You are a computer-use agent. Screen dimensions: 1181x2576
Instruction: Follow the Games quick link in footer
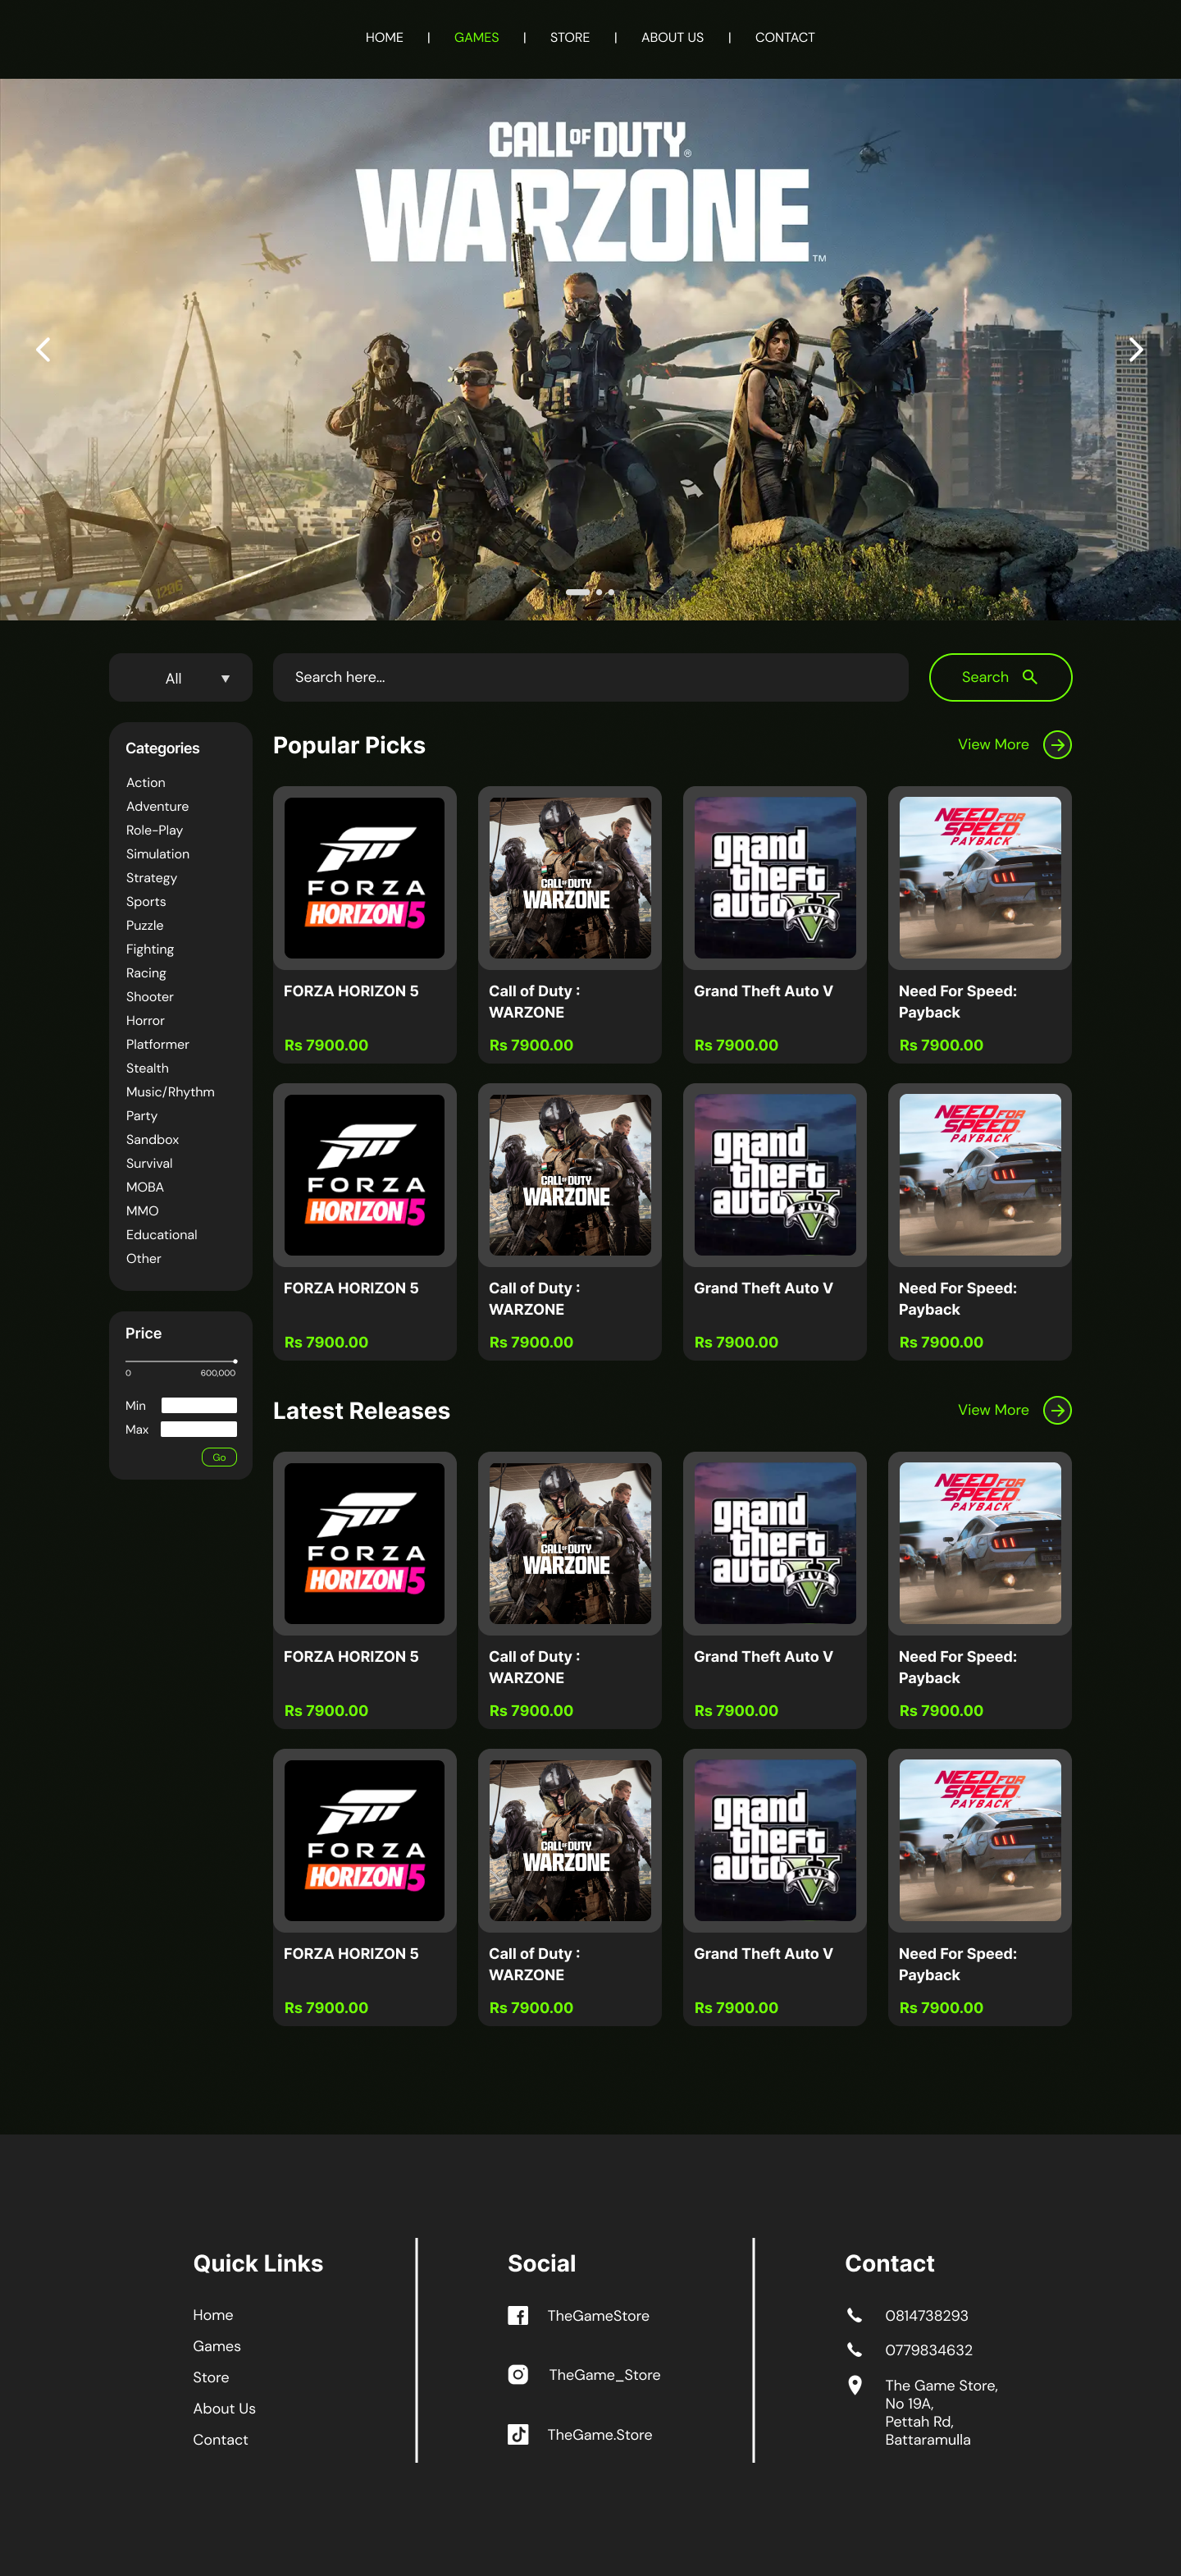point(217,2347)
